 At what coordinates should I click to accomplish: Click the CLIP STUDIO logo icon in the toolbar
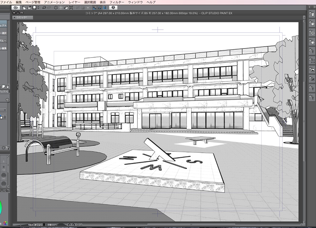(16, 8)
